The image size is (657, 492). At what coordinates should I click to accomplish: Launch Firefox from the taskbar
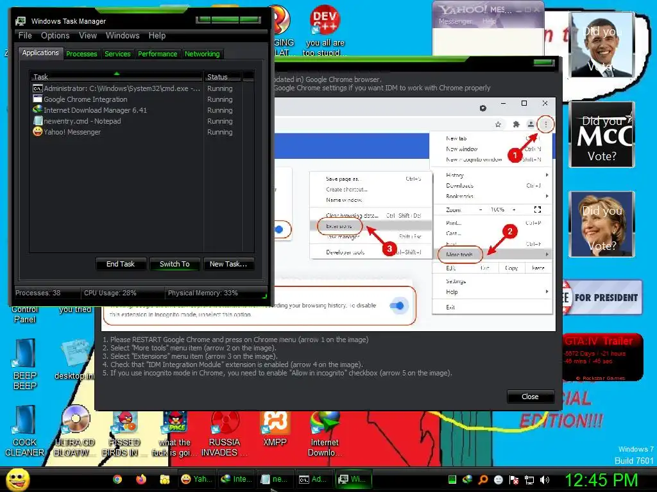141,479
